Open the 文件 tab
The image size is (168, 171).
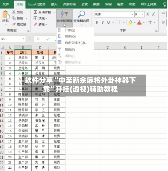point(6,4)
